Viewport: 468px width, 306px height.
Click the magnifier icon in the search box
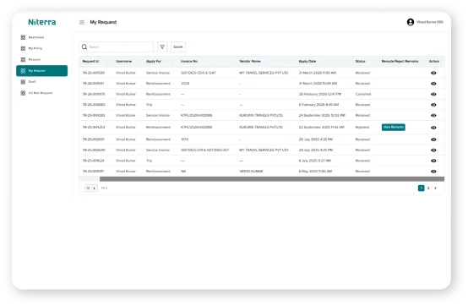pos(84,46)
